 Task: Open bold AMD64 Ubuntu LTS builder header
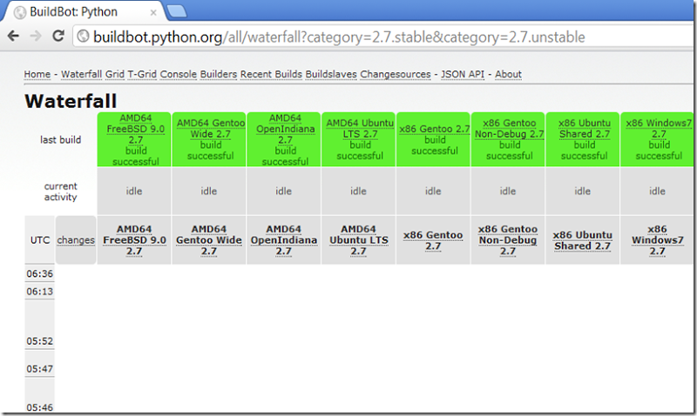358,239
